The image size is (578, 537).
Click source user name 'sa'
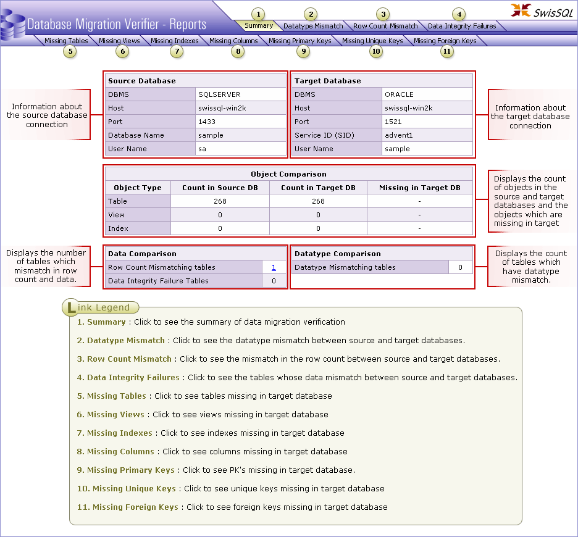(202, 149)
